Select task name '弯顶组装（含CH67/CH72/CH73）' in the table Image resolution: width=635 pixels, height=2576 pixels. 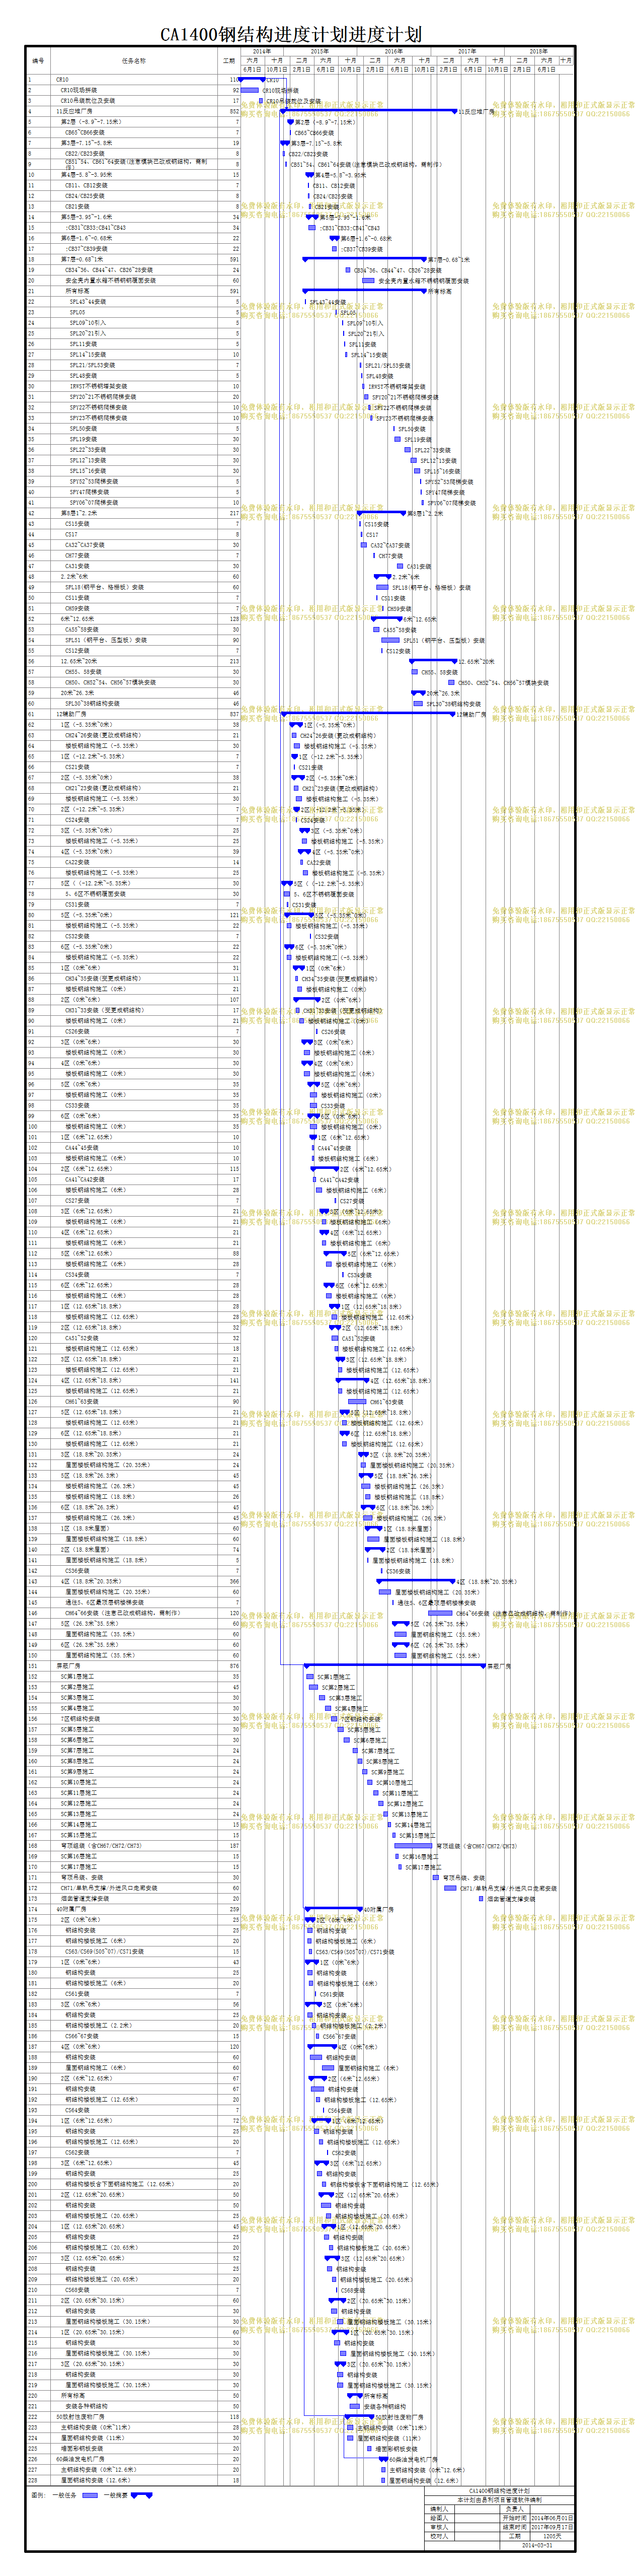(x=101, y=1846)
